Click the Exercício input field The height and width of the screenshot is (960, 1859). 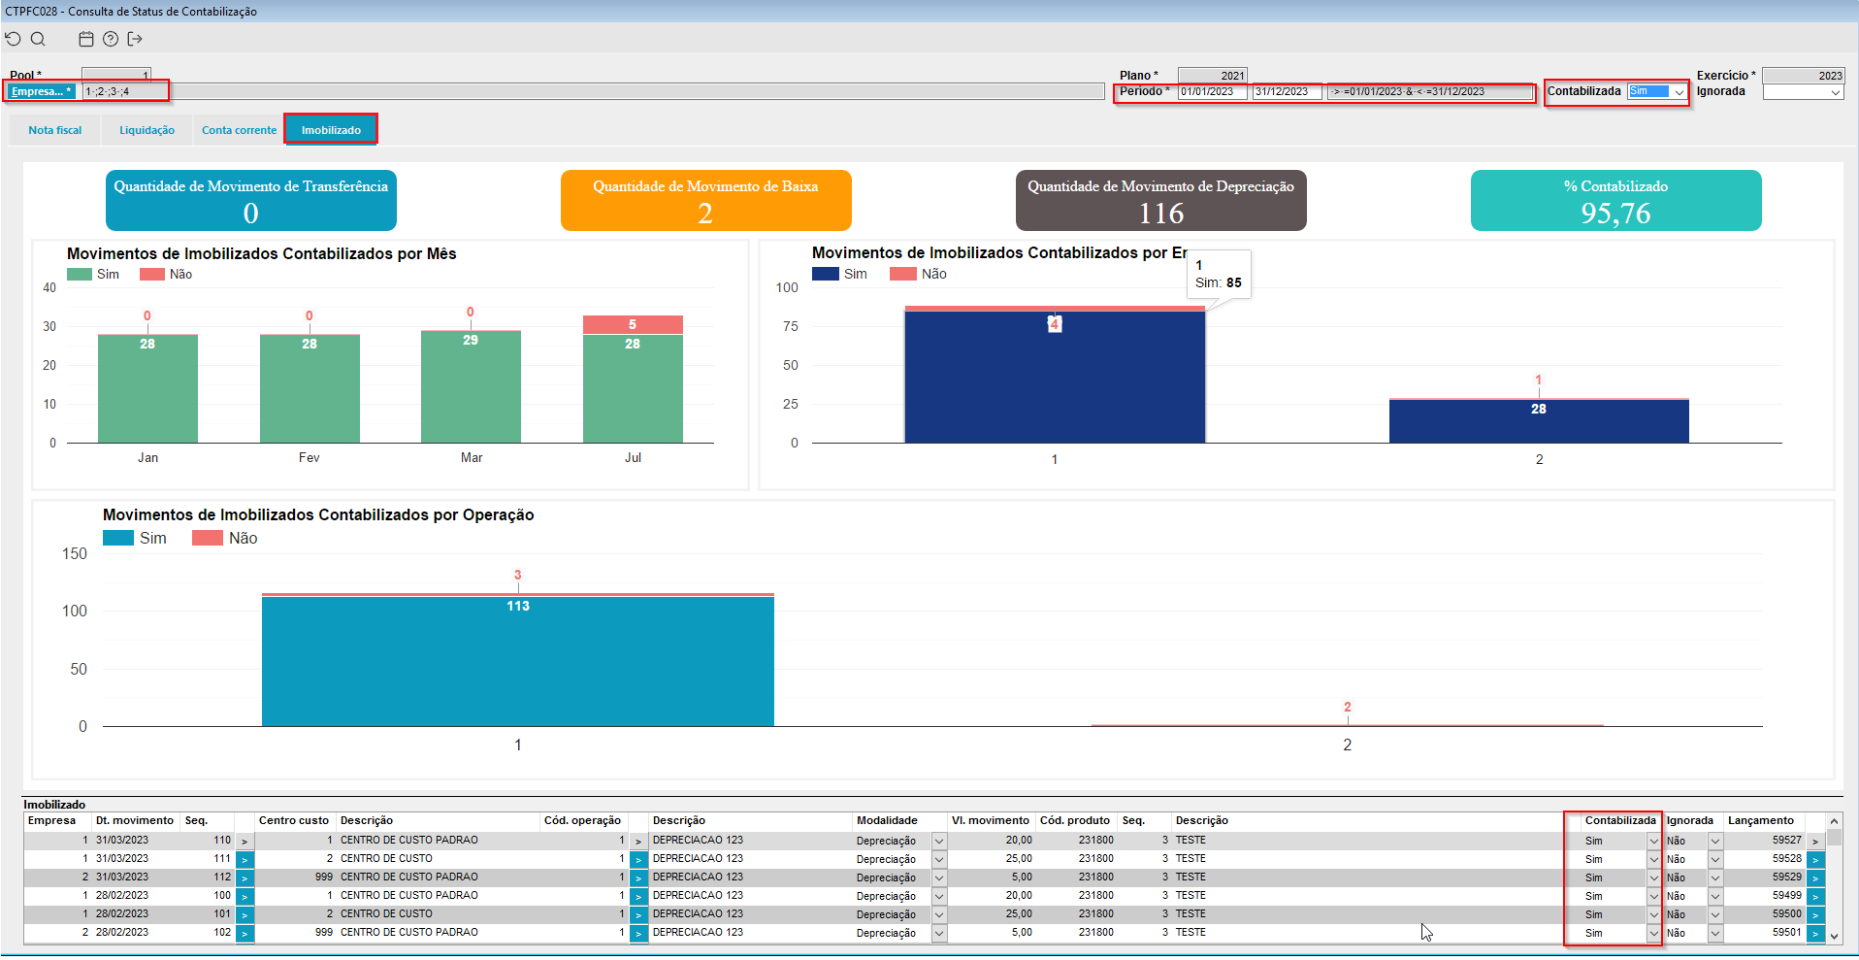click(x=1803, y=76)
